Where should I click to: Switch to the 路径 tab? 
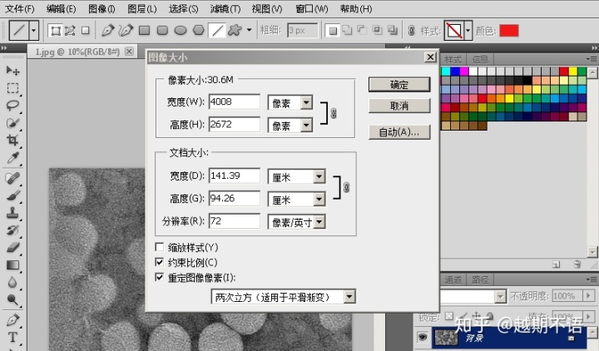pos(480,279)
